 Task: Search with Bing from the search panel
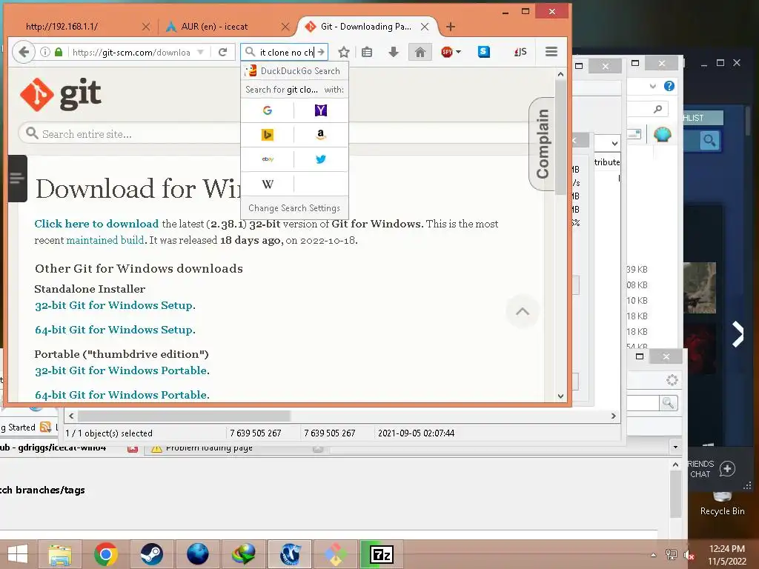pos(267,135)
